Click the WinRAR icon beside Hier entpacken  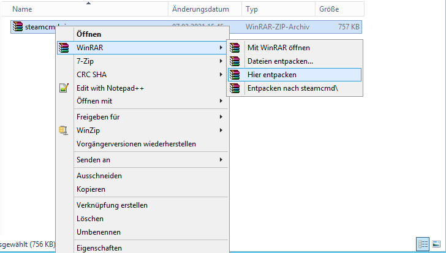pos(234,74)
